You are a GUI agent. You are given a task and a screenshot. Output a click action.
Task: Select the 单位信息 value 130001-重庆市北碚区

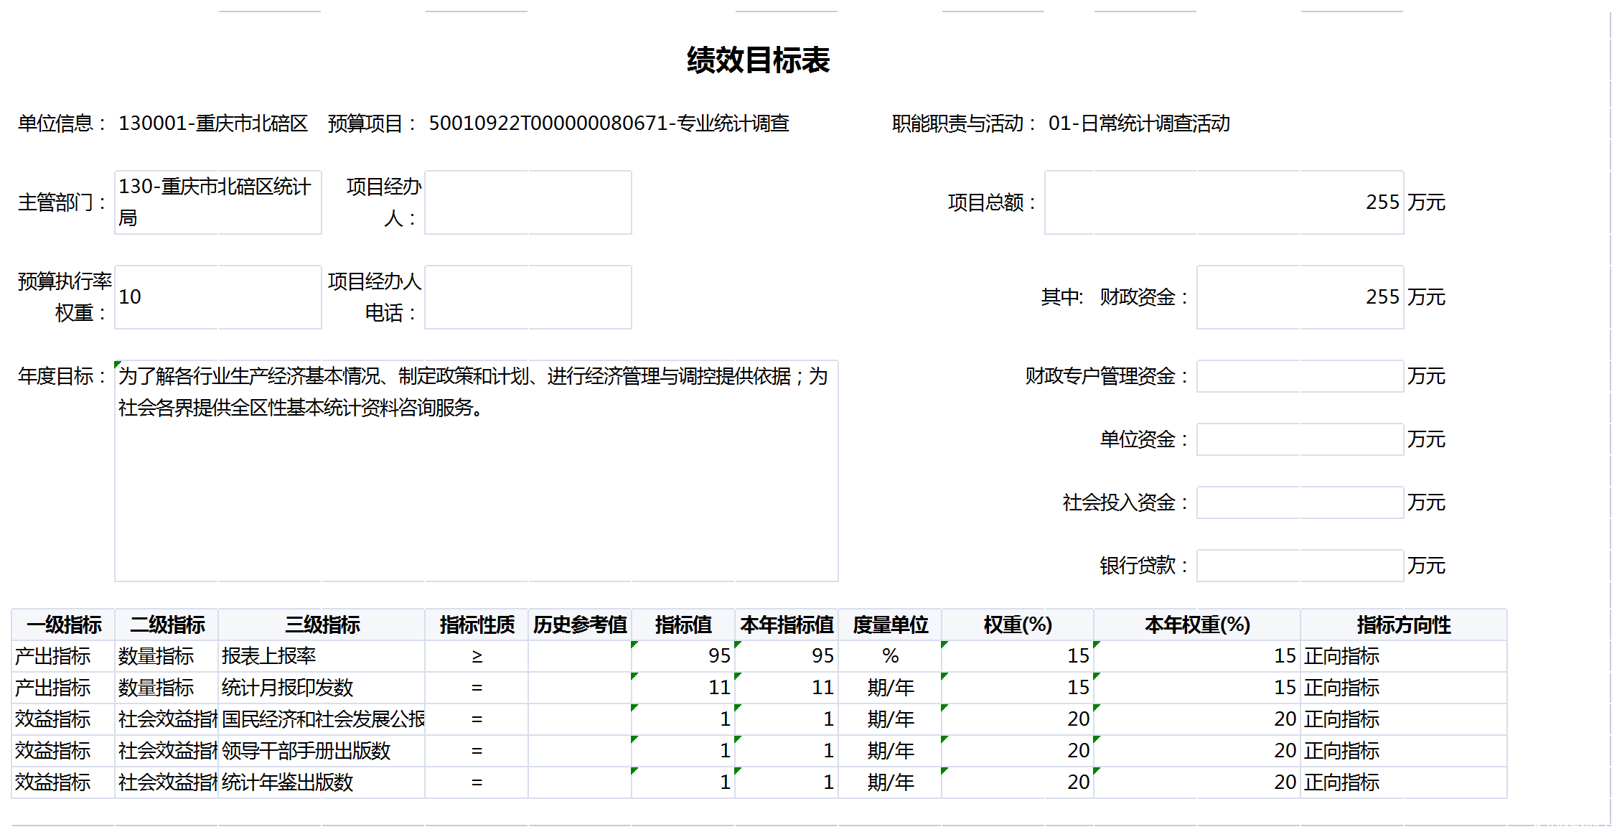(x=213, y=123)
